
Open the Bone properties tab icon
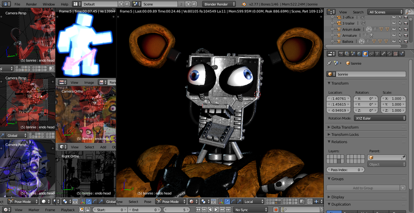tap(383, 54)
